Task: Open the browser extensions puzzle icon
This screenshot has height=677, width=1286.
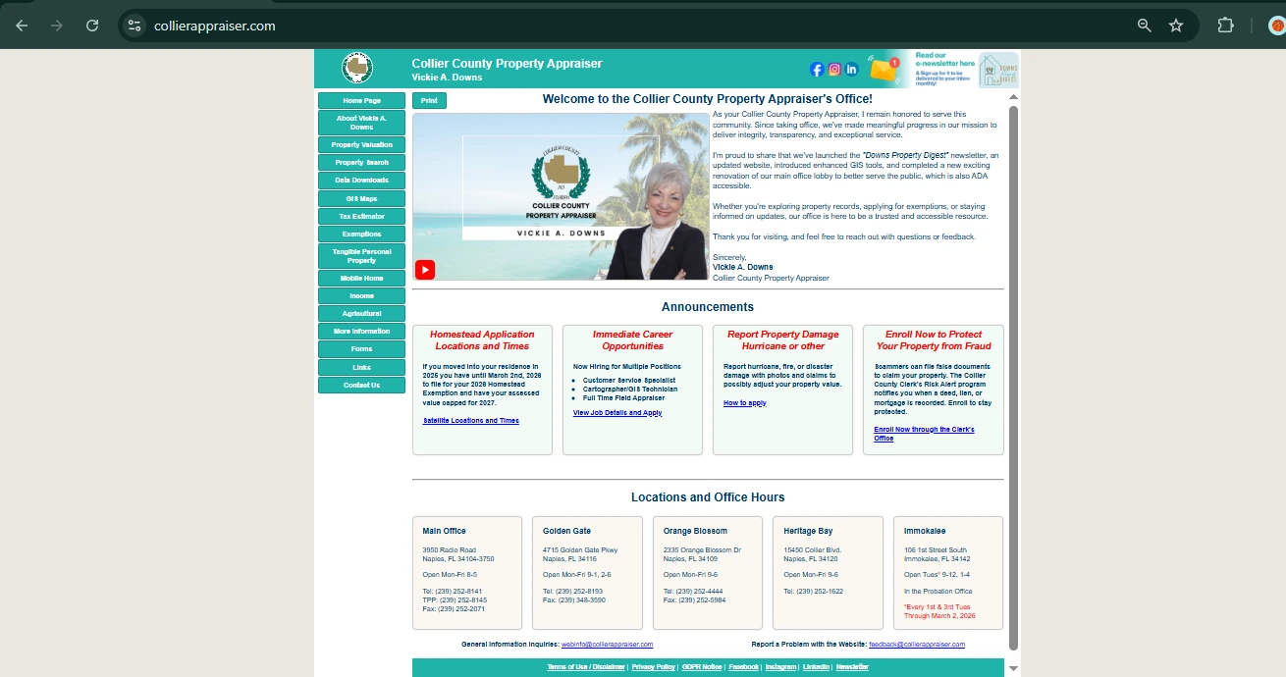Action: point(1225,26)
